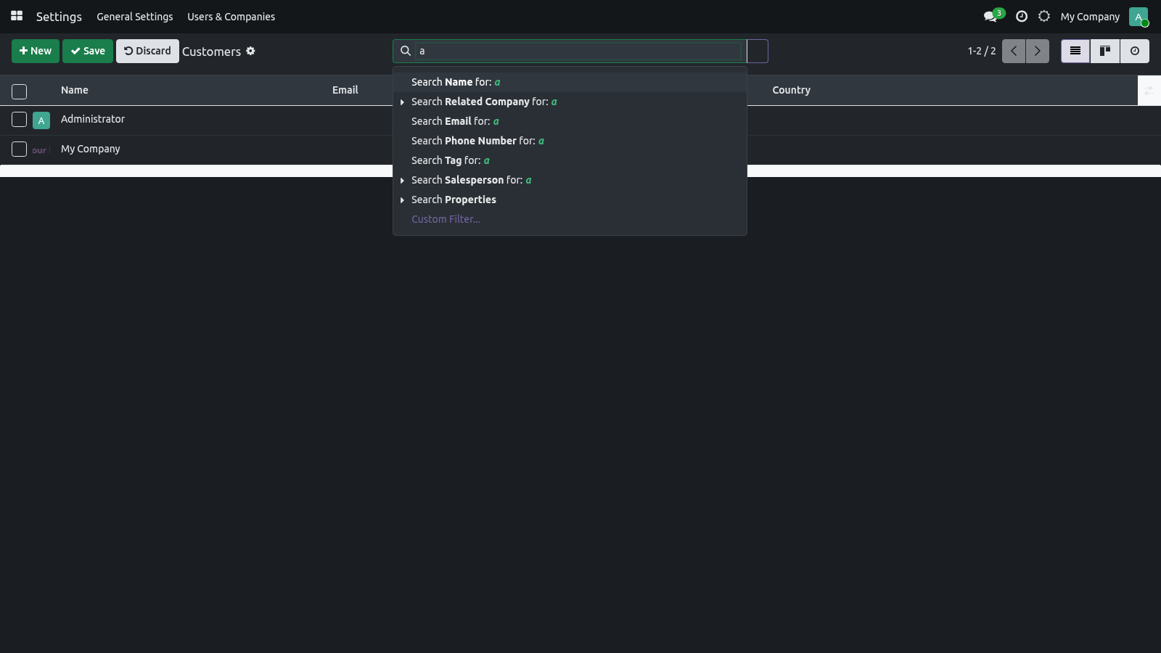Click the Settings app title
The height and width of the screenshot is (653, 1161).
[x=59, y=17]
